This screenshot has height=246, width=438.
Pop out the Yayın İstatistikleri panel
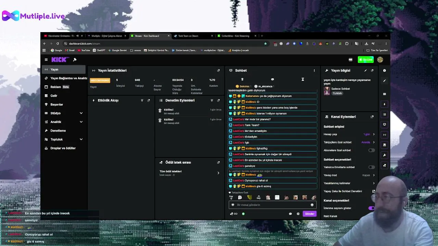click(218, 71)
